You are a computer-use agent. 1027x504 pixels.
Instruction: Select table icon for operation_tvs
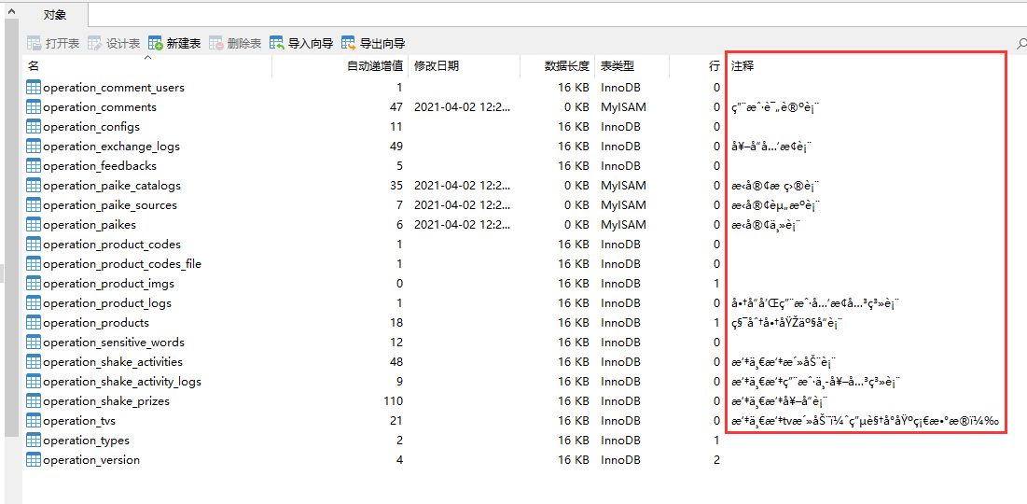point(34,421)
